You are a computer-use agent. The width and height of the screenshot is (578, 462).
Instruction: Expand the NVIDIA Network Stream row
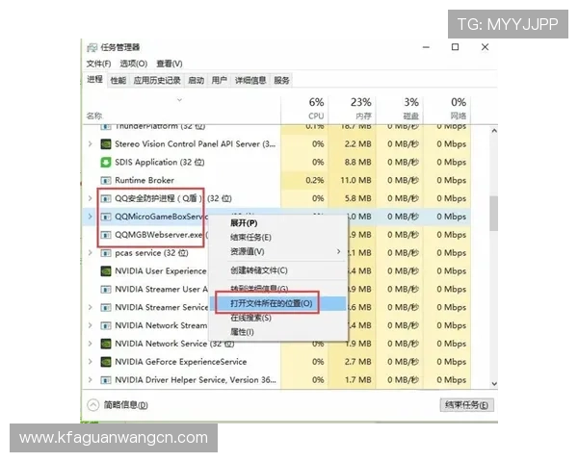click(91, 325)
